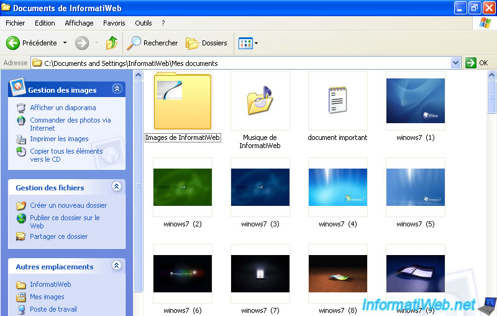Viewport: 497px width, 316px height.
Task: Collapse Autres emplacements panel
Action: coord(117,266)
